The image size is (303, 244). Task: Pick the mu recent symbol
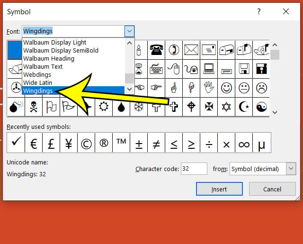tap(262, 143)
